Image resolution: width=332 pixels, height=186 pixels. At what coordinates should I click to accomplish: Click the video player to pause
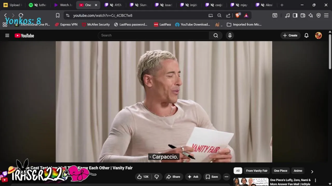164,102
